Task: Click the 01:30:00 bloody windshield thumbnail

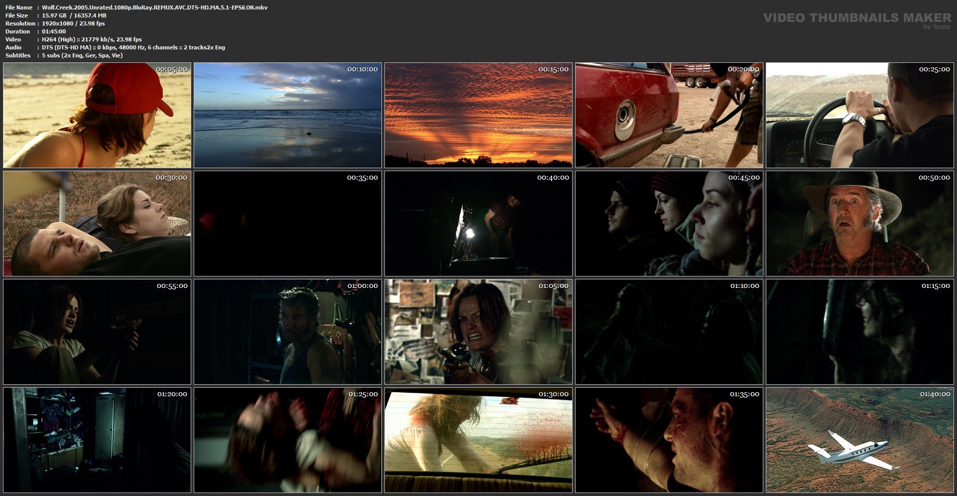Action: click(478, 440)
